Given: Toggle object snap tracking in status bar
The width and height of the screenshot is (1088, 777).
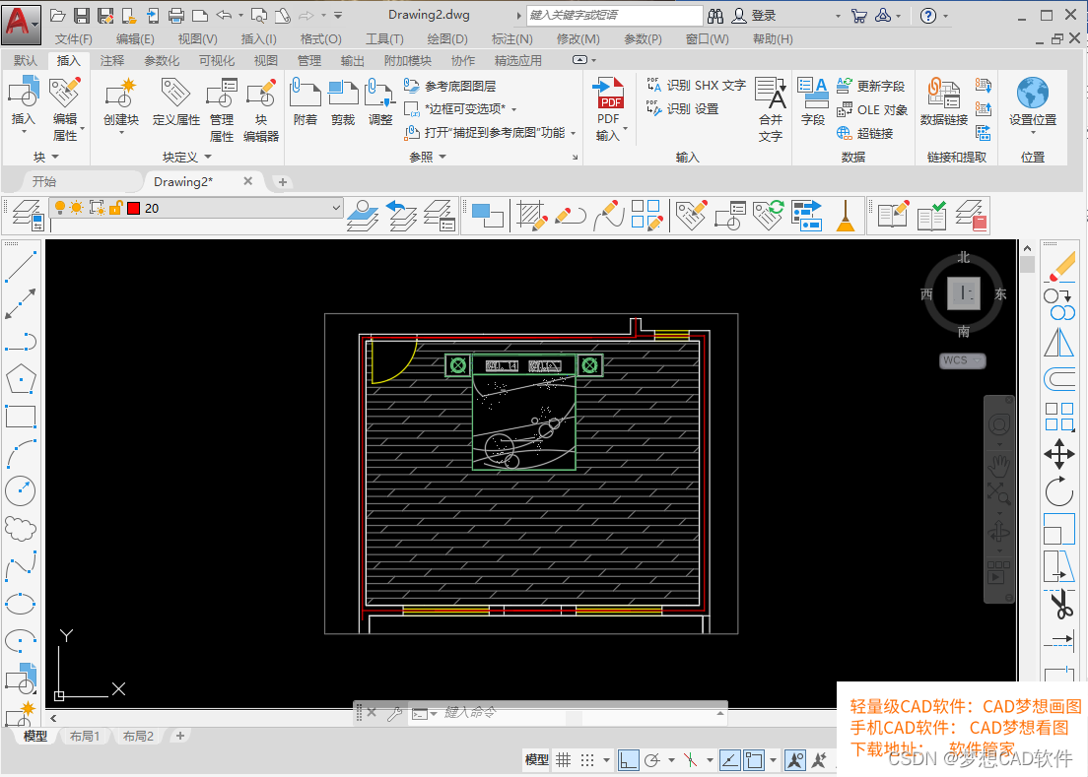Looking at the screenshot, I should pos(730,760).
